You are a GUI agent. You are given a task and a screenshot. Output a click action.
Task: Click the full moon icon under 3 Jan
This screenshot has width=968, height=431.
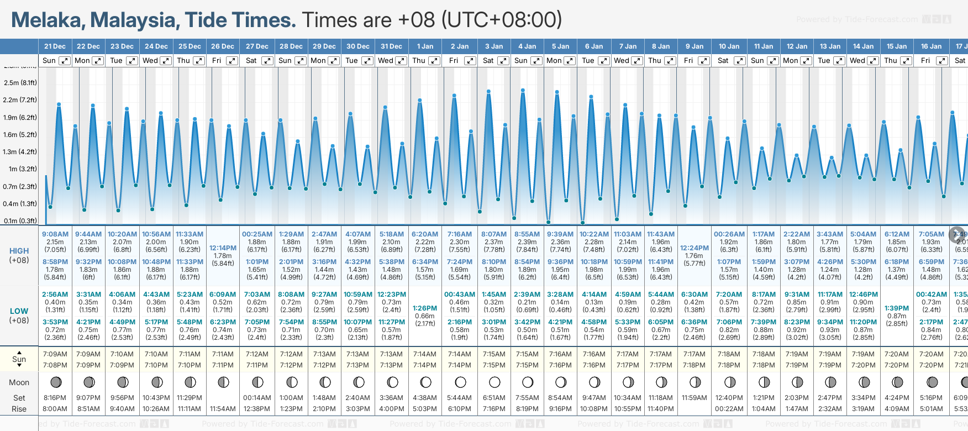494,382
